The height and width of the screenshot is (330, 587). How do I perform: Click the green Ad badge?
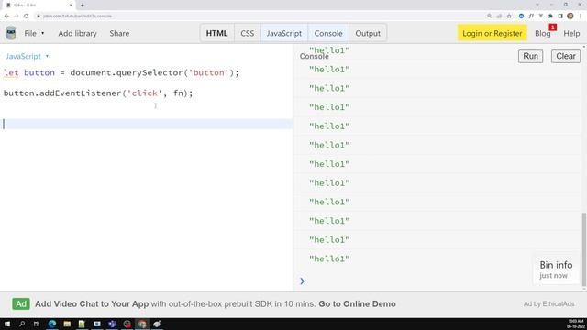[x=21, y=303]
